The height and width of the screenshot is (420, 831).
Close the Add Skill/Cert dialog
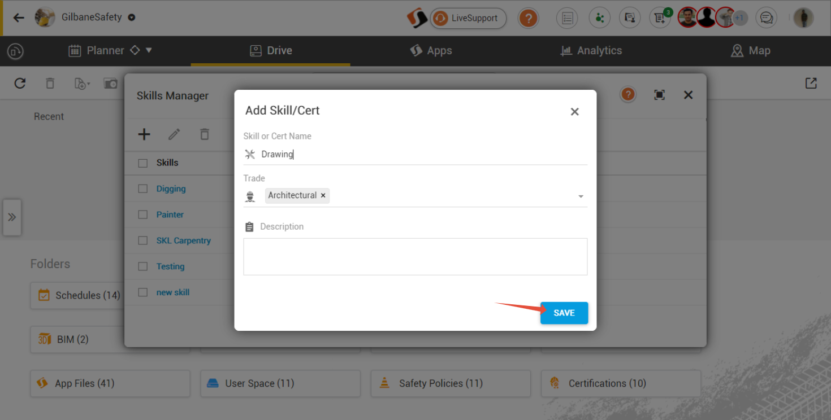[x=575, y=112]
